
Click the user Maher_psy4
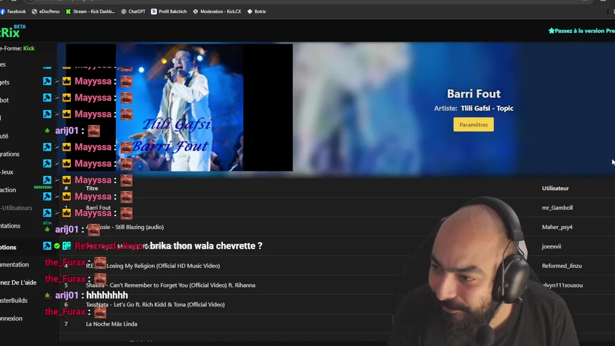click(557, 227)
